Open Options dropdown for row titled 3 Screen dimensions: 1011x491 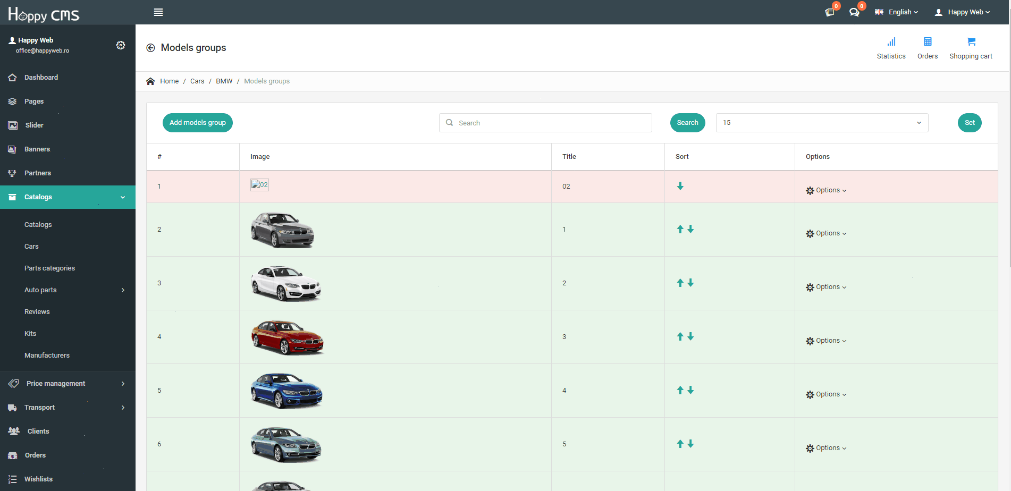[826, 341]
